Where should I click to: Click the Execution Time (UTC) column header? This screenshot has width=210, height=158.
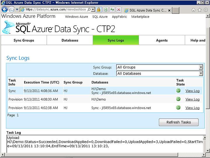(x=41, y=82)
